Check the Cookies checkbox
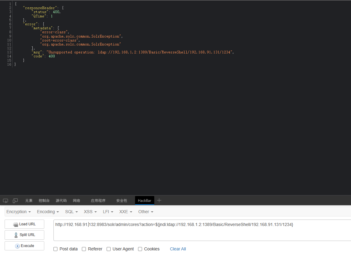The height and width of the screenshot is (262, 351). pos(140,249)
